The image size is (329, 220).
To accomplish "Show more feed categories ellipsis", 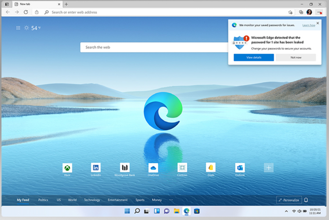I will 171,200.
